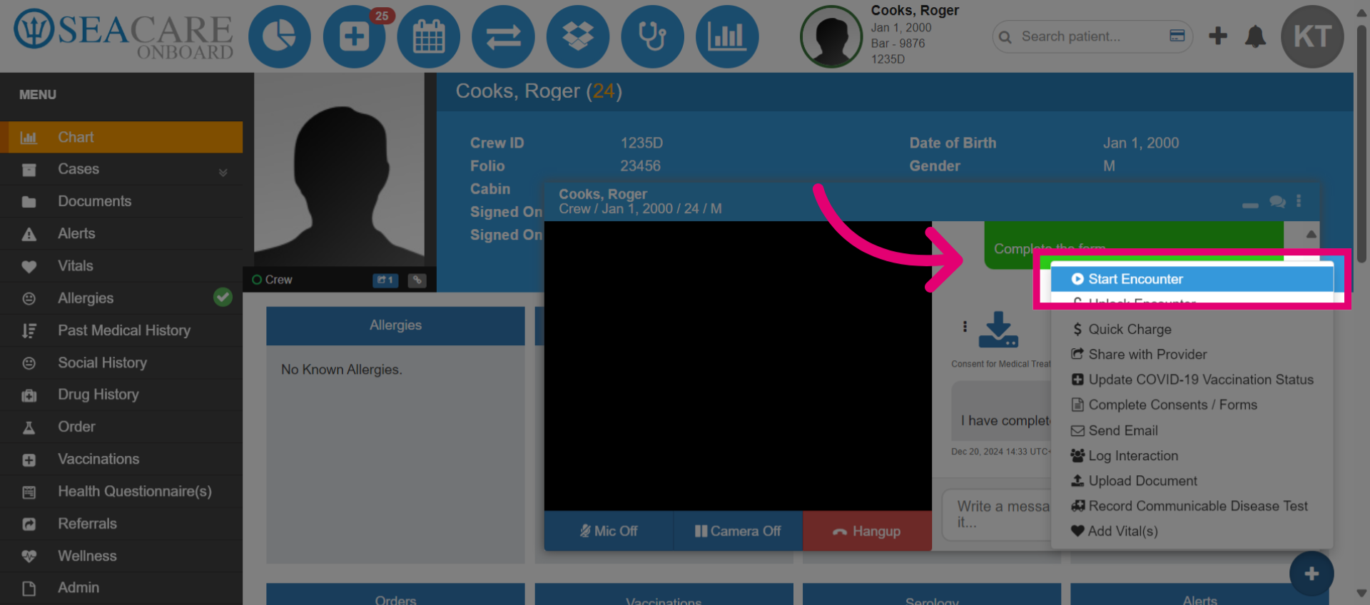The height and width of the screenshot is (605, 1370).
Task: Select Share with Provider option
Action: 1192,355
